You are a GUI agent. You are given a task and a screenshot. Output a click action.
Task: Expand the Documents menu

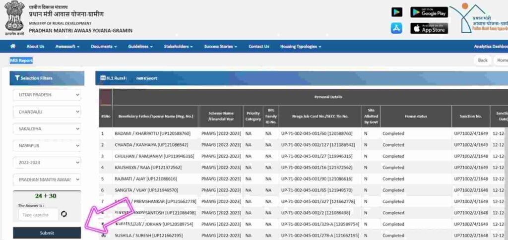click(104, 46)
